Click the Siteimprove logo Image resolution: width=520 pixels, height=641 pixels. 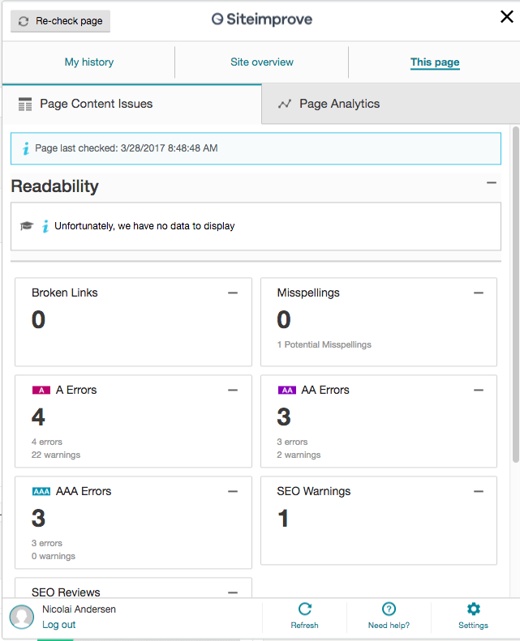click(x=262, y=19)
